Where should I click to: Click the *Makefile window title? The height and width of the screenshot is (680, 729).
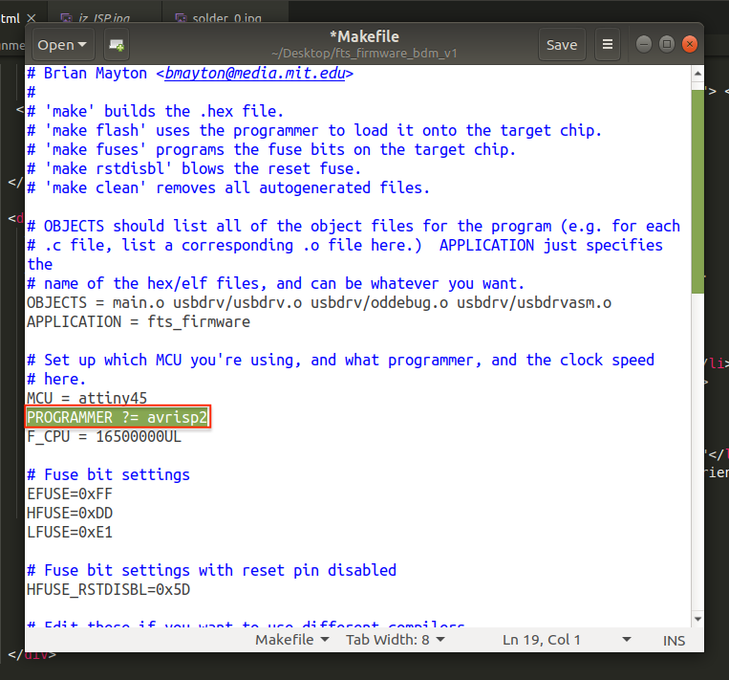[x=365, y=36]
